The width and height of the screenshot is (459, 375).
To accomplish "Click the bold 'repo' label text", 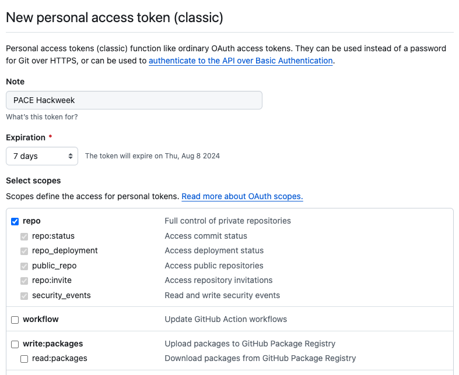I will (x=31, y=221).
